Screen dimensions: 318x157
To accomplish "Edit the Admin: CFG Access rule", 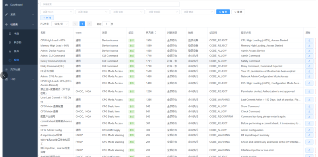I will 309,76.
